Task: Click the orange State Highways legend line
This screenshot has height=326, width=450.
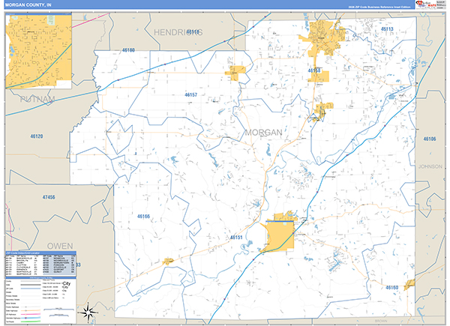Action: (30, 310)
